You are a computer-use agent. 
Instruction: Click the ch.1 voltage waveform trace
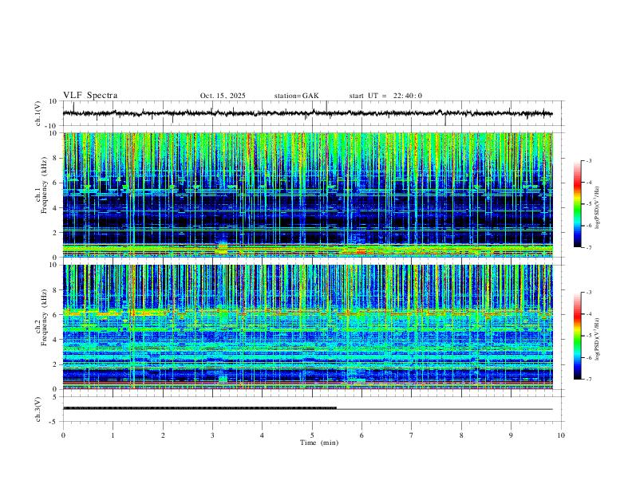(307, 113)
